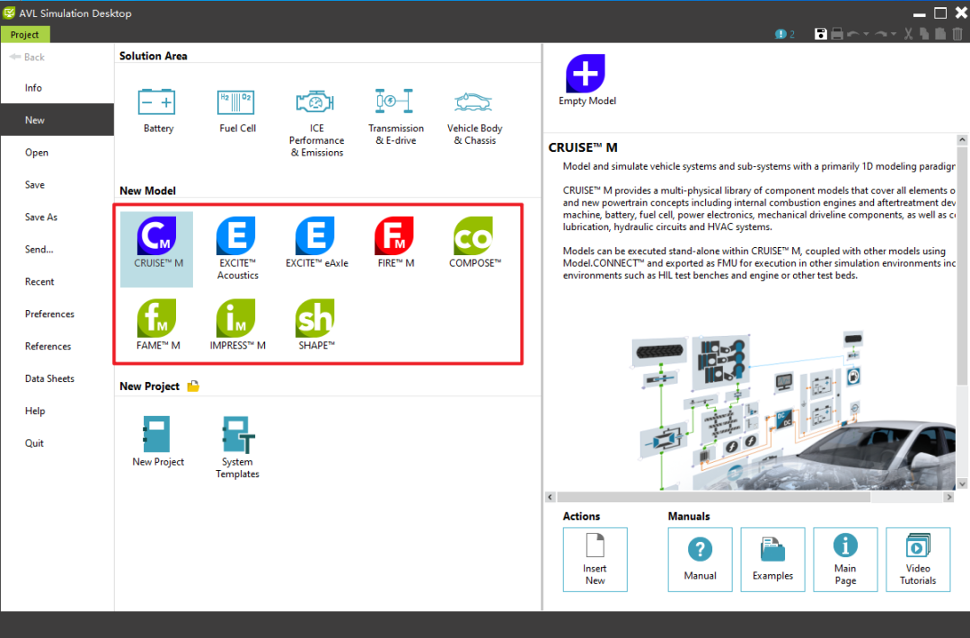Choose the FIRE M model
This screenshot has height=638, width=970.
pyautogui.click(x=394, y=236)
